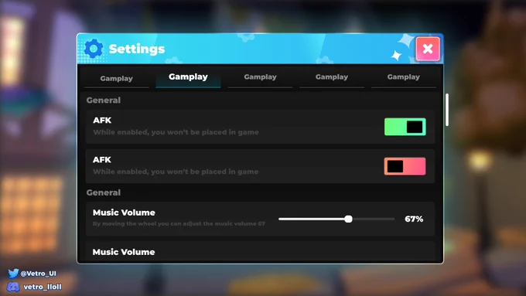Click the Settings title text
Screen dimensions: 526x296
pos(137,49)
